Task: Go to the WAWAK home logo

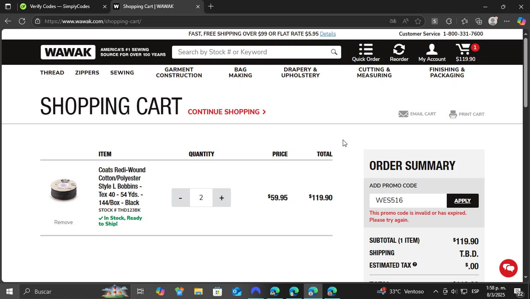Action: pyautogui.click(x=68, y=52)
